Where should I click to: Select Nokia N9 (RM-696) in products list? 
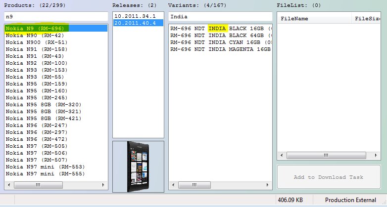point(56,28)
